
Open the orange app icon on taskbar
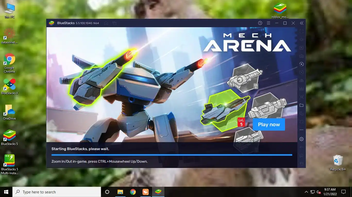point(145,192)
